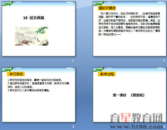Click slide number 1 label
The width and height of the screenshot is (167, 130).
73,61
